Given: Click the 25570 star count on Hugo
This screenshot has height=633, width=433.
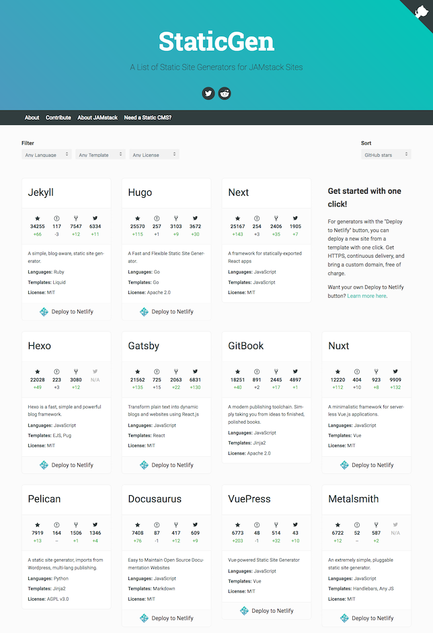Looking at the screenshot, I should click(x=138, y=227).
